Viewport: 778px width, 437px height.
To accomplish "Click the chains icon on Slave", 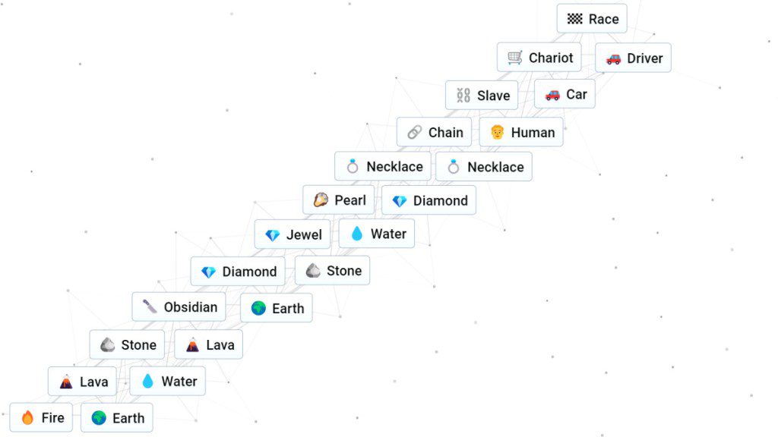I will 463,95.
